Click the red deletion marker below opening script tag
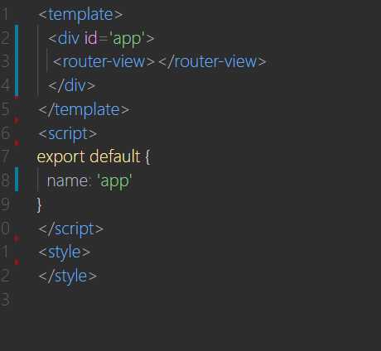The height and width of the screenshot is (351, 381). click(17, 143)
